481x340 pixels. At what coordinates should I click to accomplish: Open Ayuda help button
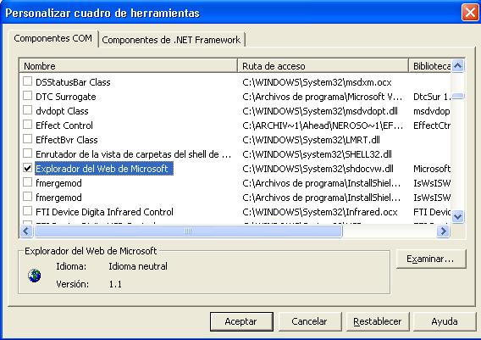pyautogui.click(x=445, y=321)
